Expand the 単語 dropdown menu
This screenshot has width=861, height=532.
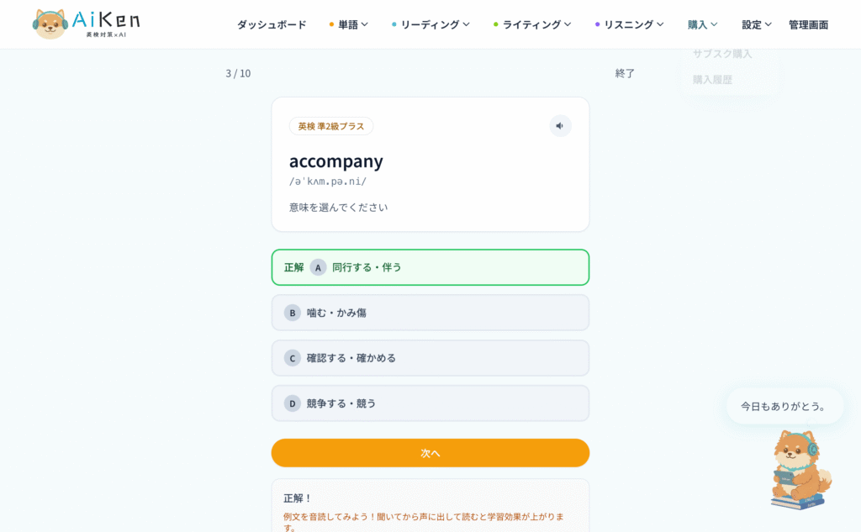pyautogui.click(x=349, y=24)
